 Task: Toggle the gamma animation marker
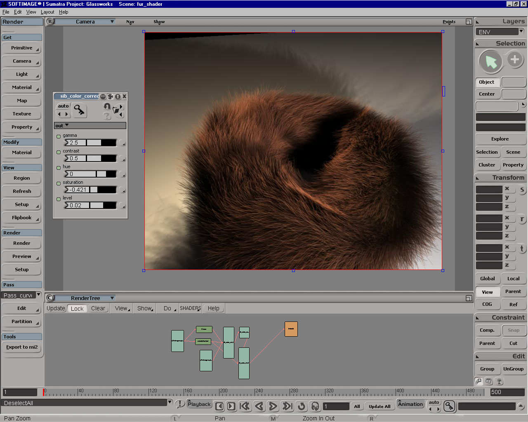(x=59, y=136)
